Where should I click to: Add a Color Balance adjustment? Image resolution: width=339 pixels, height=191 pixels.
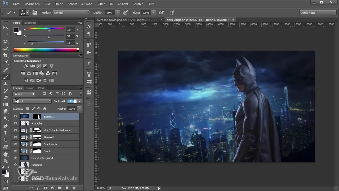[29, 73]
